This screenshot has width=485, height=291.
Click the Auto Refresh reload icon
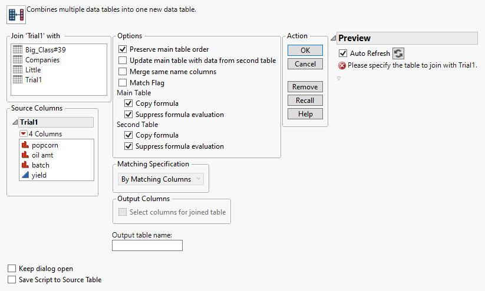coord(398,53)
